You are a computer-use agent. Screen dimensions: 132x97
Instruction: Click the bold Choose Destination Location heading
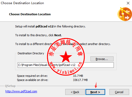coord(30,14)
